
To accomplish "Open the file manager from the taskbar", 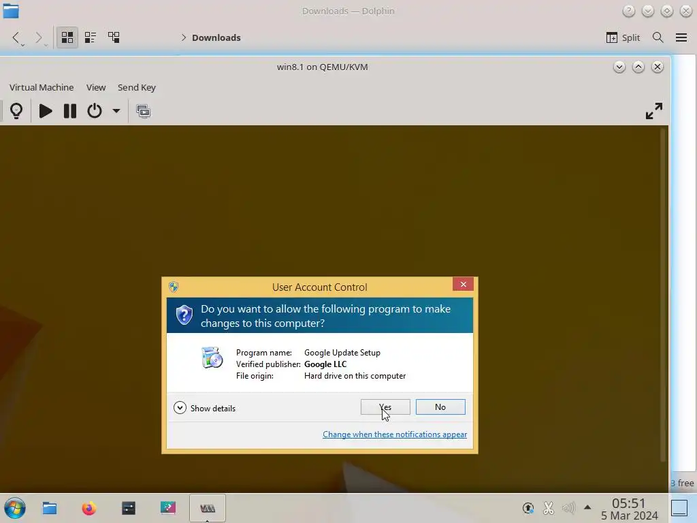I will pos(49,508).
